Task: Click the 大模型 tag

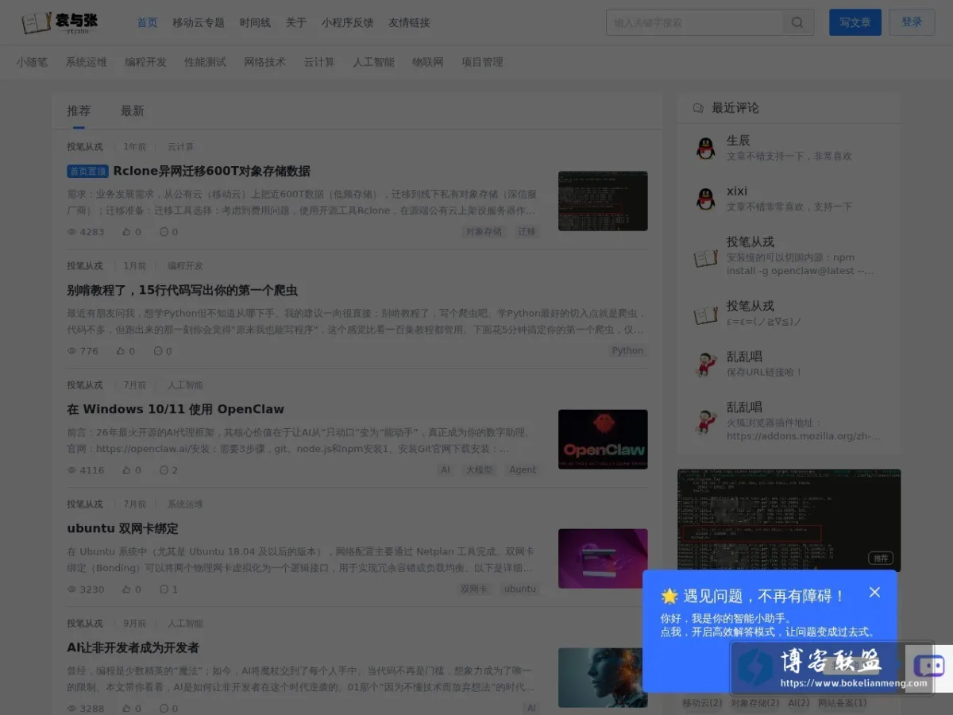Action: pyautogui.click(x=479, y=470)
